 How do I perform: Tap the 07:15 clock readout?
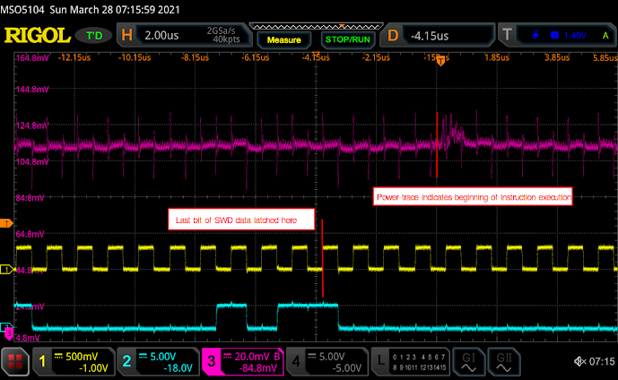point(602,361)
